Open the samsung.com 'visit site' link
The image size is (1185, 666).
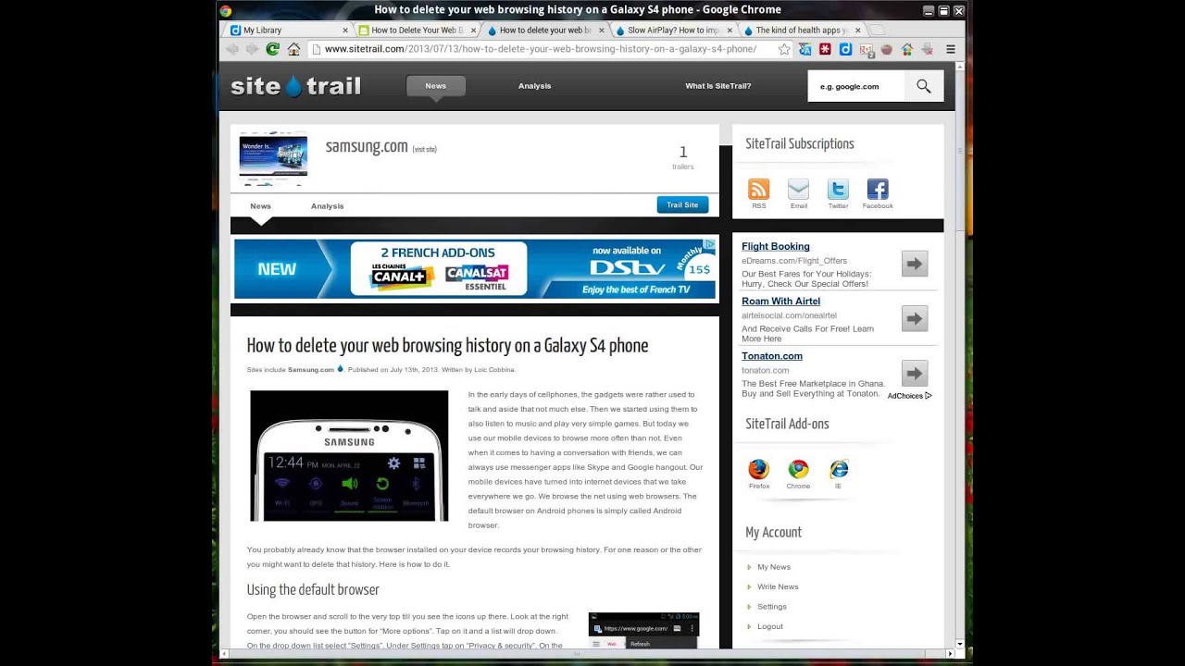(x=424, y=149)
